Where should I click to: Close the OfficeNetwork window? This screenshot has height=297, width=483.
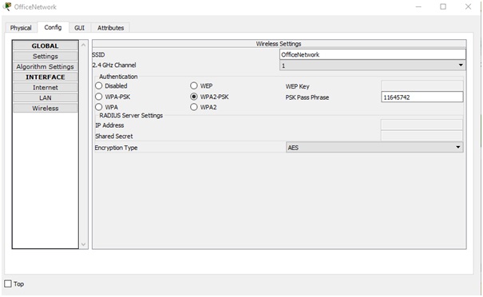468,6
